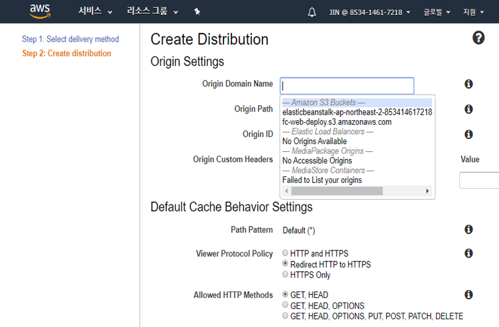Open the 리소스 그룹 resource groups menu
This screenshot has width=499, height=327.
tap(153, 12)
